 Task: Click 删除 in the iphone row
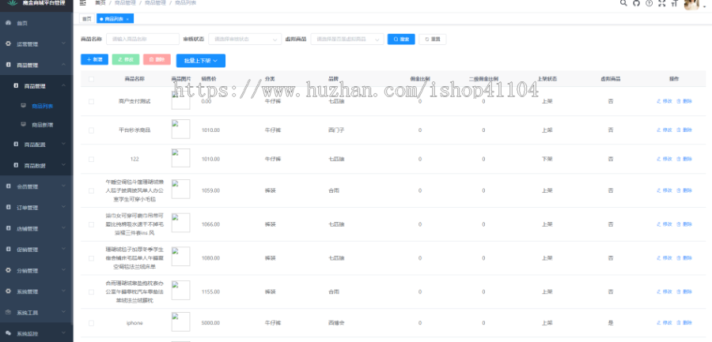click(x=685, y=322)
